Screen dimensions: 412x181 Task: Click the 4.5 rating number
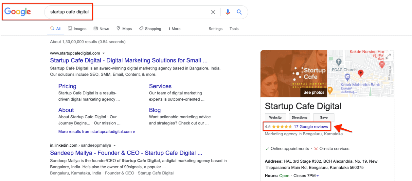pyautogui.click(x=268, y=127)
